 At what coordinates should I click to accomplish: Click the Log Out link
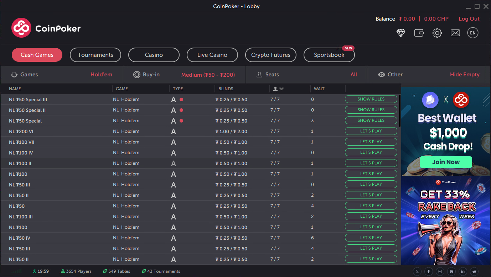pyautogui.click(x=469, y=19)
